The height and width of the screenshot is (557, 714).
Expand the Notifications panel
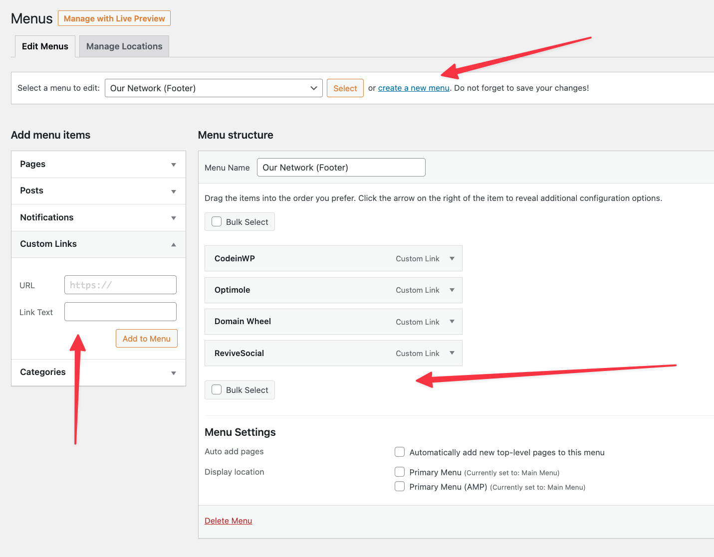tap(173, 218)
